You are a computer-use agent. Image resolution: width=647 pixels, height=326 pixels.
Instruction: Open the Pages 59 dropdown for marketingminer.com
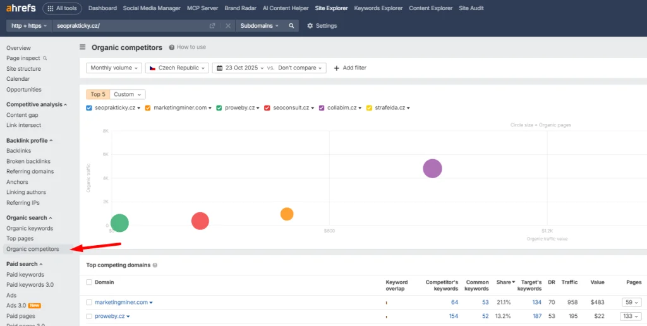point(632,303)
